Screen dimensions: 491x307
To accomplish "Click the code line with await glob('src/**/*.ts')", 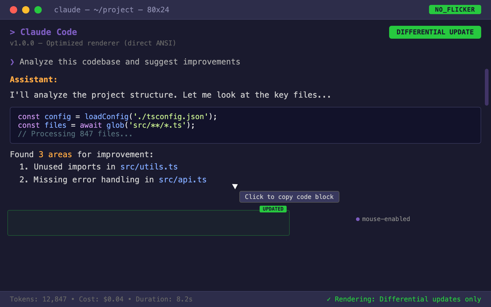I will click(106, 125).
